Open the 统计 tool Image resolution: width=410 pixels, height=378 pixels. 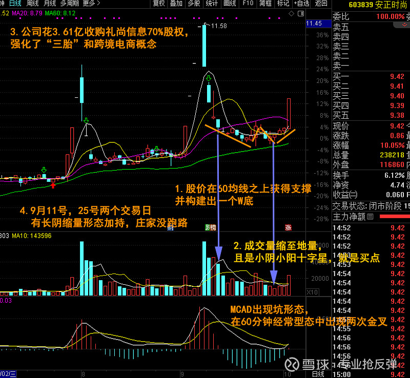(212, 4)
